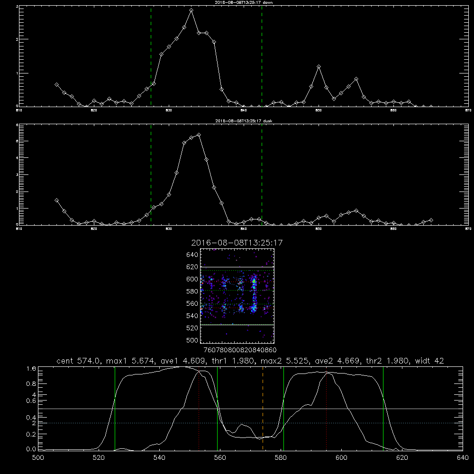Click the dusk plot title 2016-08-08T13:25:17 dusk
The image size is (474, 474).
pyautogui.click(x=244, y=121)
